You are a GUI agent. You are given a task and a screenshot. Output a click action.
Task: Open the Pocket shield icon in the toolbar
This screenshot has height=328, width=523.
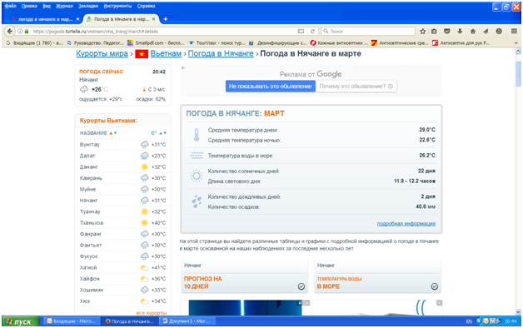(x=447, y=32)
